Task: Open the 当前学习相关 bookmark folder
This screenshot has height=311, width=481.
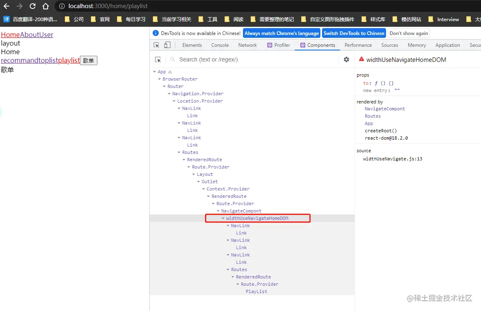Action: coord(172,19)
